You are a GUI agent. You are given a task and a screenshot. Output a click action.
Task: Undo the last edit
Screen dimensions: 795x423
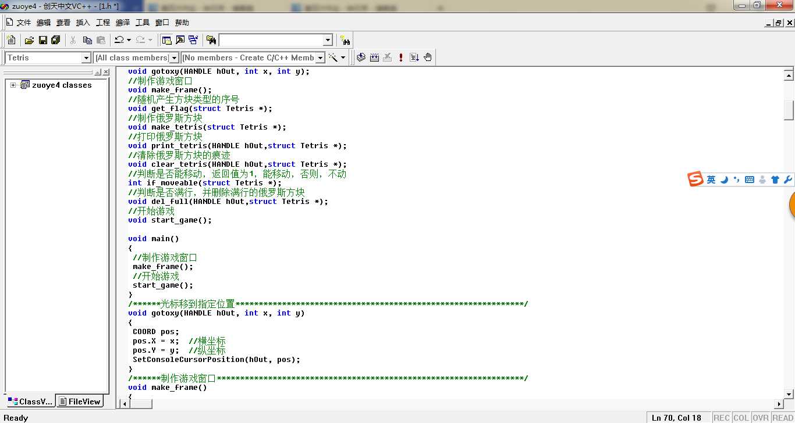tap(119, 40)
